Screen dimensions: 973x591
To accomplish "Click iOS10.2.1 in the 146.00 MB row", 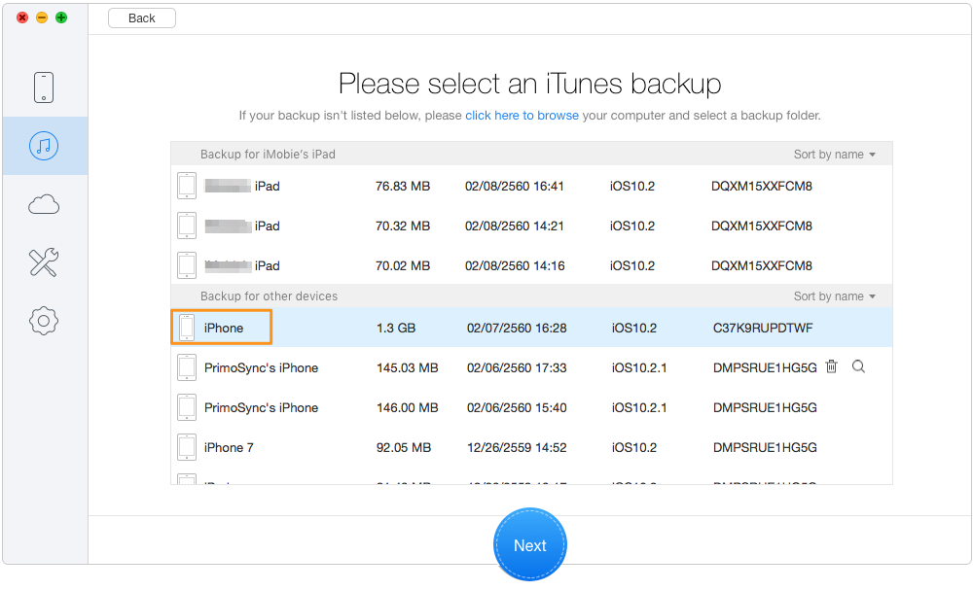I will point(639,407).
